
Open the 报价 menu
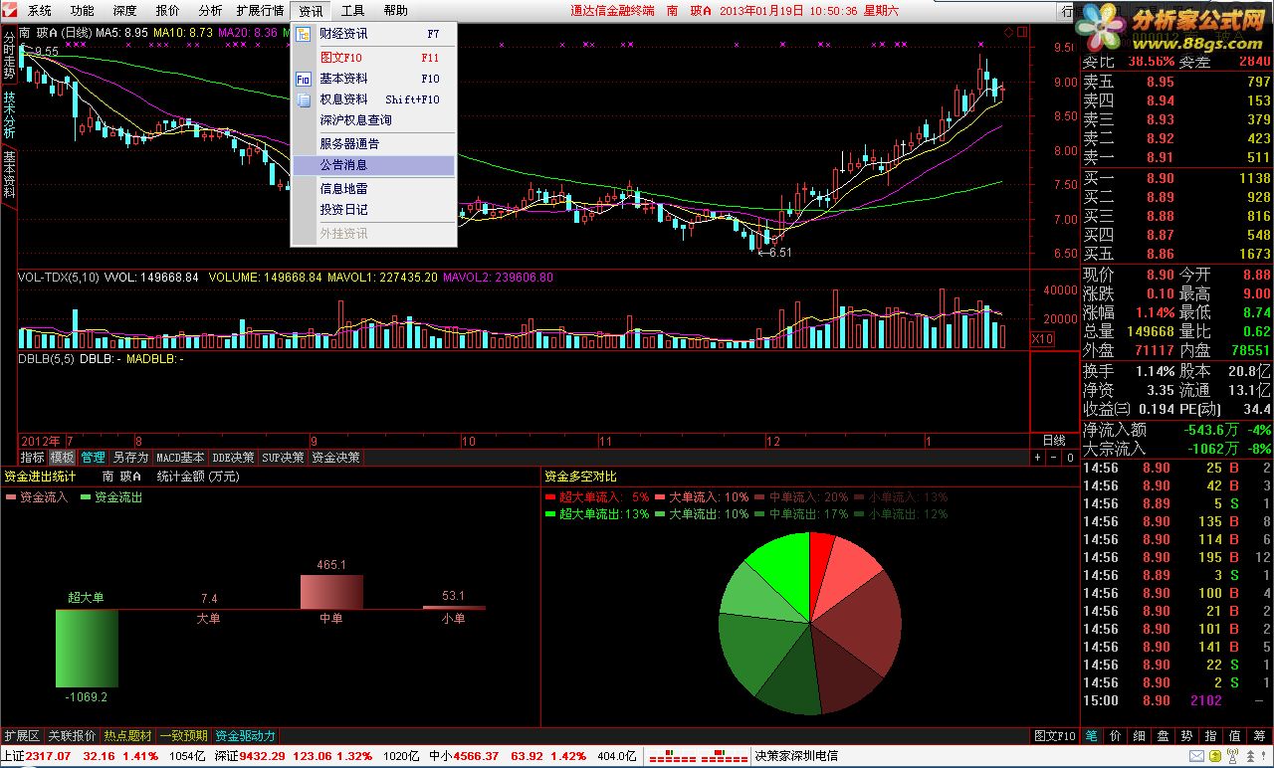pos(168,11)
